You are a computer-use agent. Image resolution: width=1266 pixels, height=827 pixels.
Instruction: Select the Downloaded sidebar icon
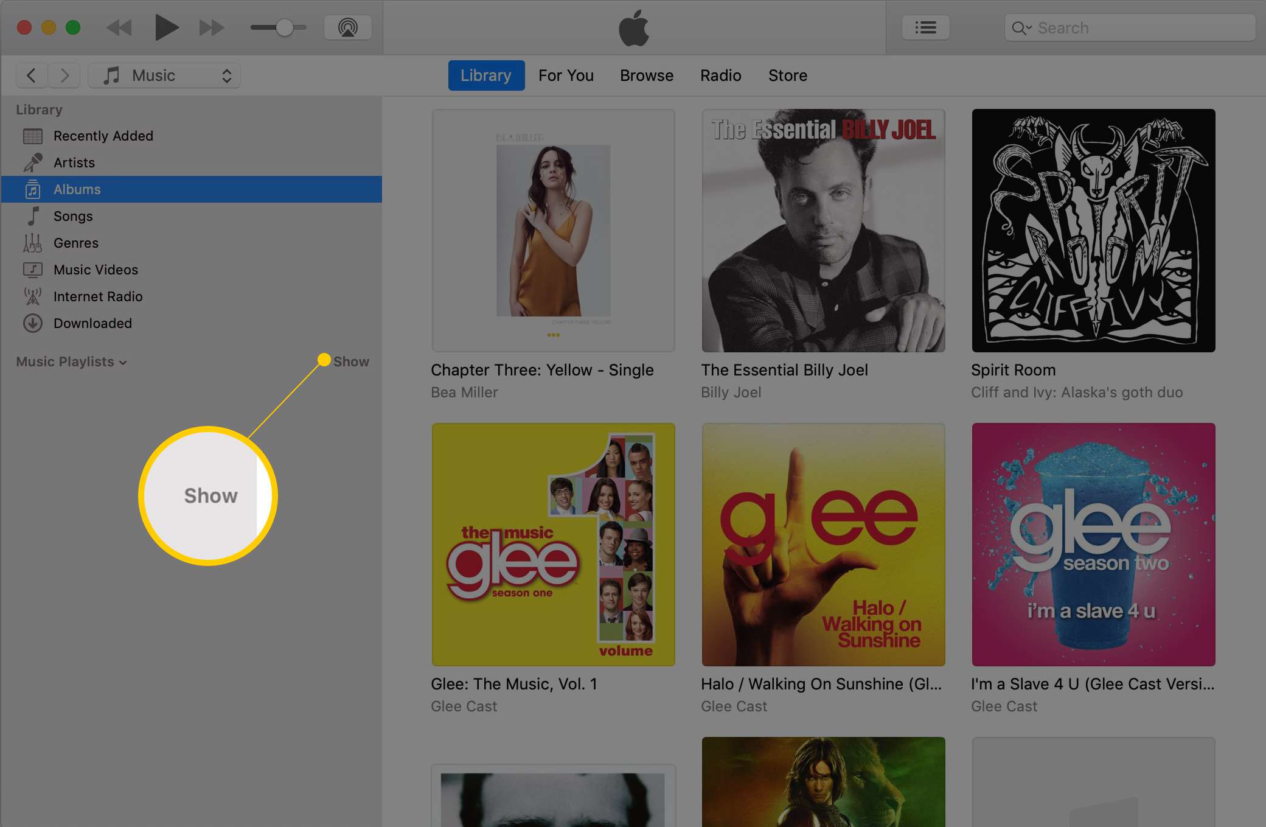click(32, 323)
